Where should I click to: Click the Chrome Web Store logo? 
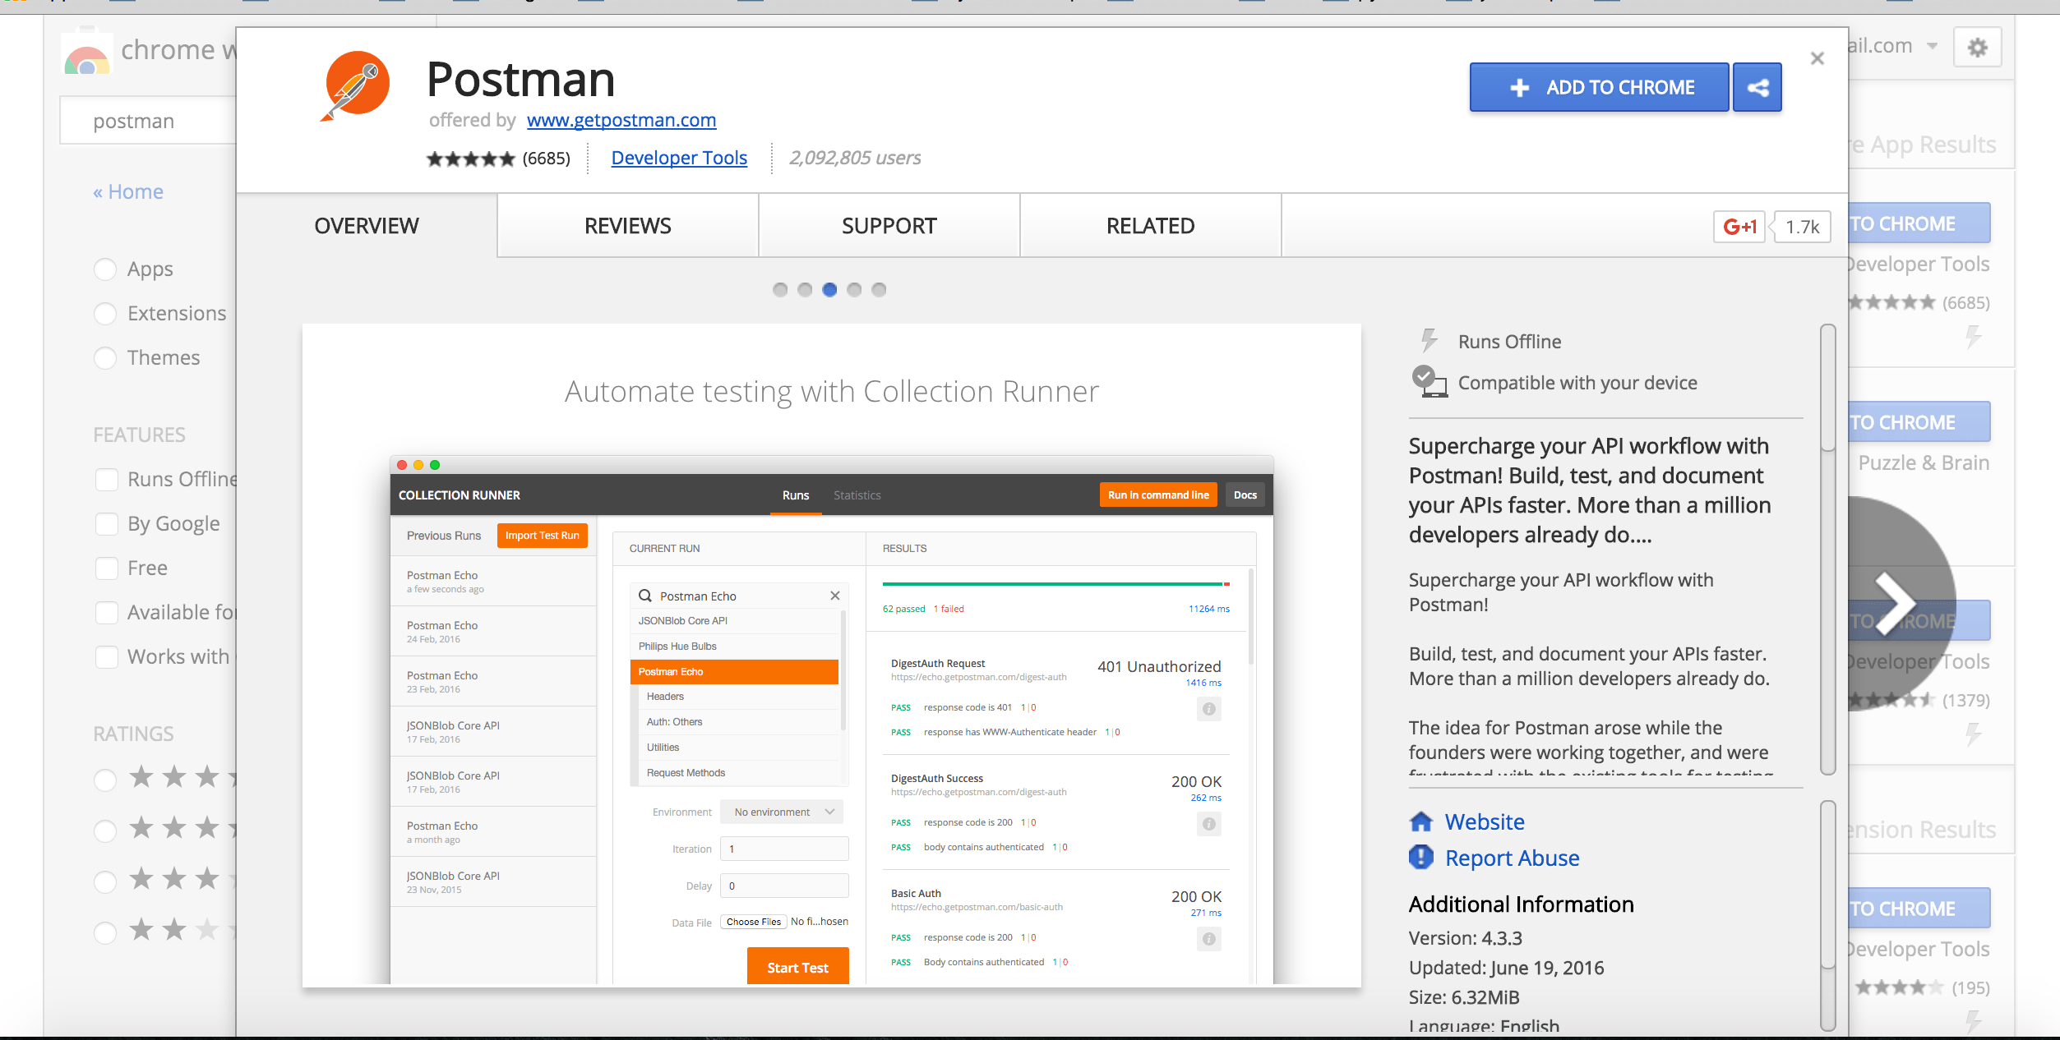pos(86,52)
